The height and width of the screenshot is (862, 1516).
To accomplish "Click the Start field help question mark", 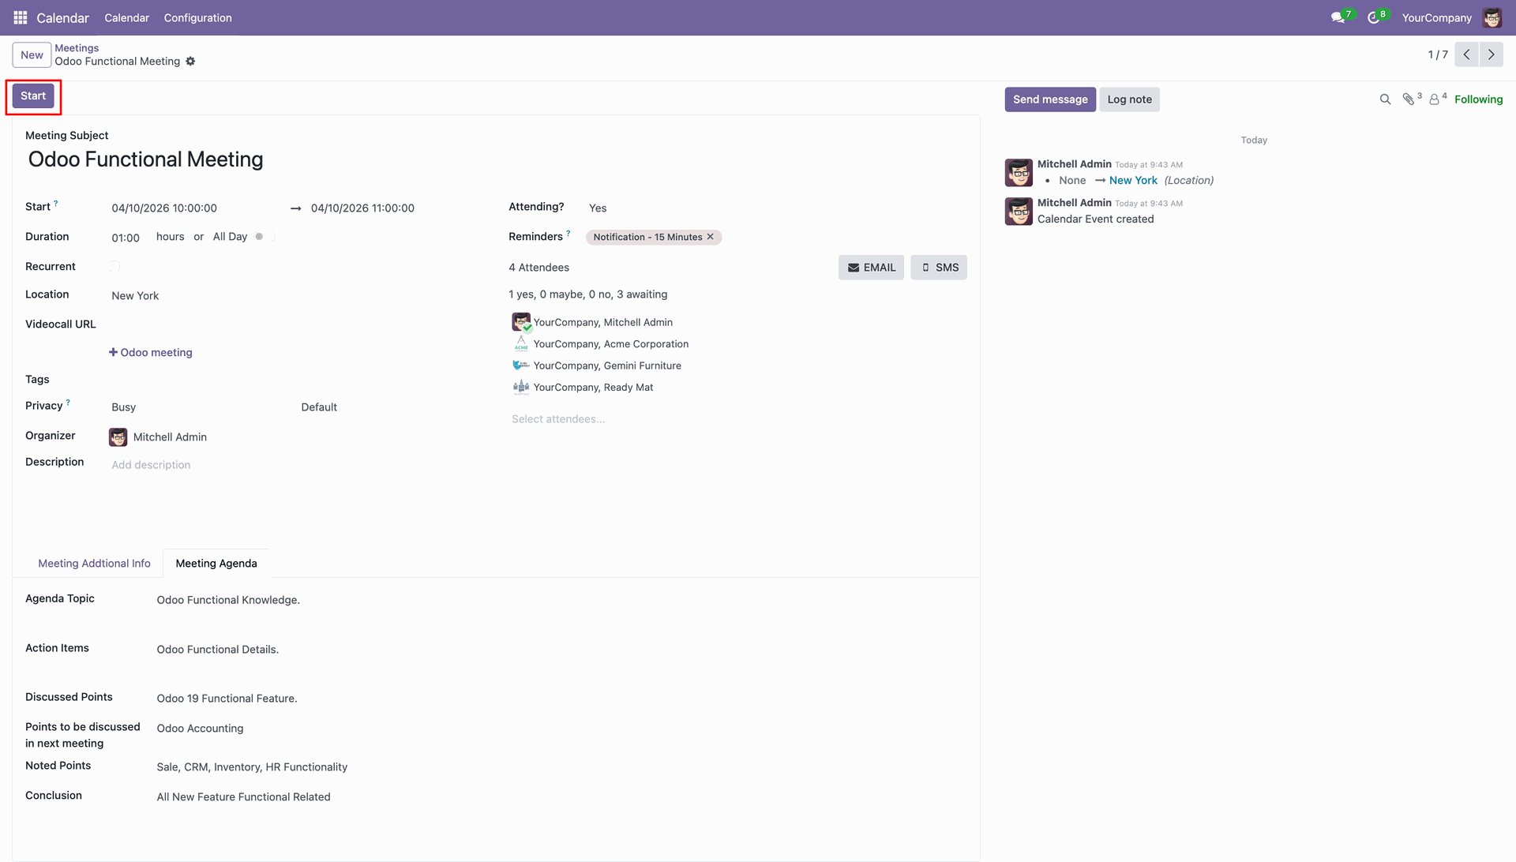I will [x=56, y=204].
